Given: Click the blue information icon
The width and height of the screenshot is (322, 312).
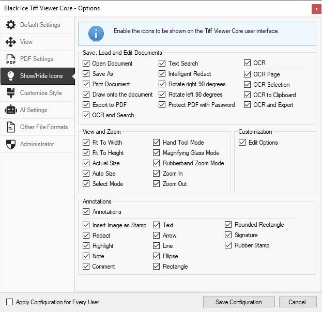Looking at the screenshot, I should point(96,34).
